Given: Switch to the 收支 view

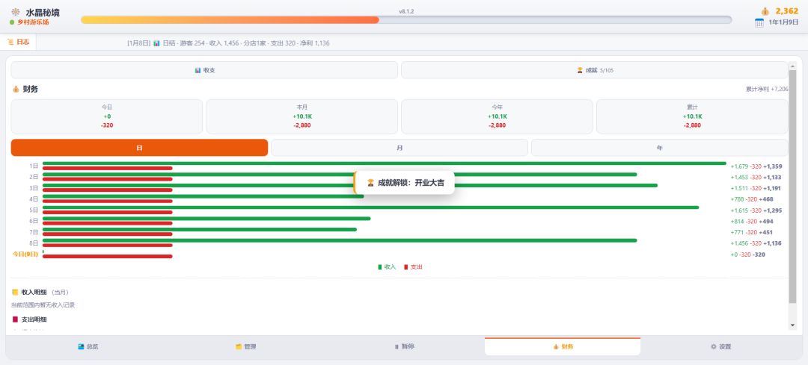Looking at the screenshot, I should click(x=204, y=70).
